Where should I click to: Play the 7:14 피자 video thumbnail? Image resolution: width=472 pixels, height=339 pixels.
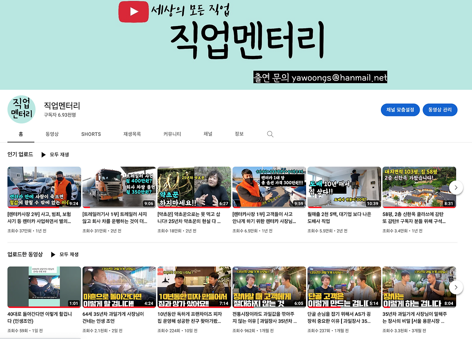coord(194,287)
